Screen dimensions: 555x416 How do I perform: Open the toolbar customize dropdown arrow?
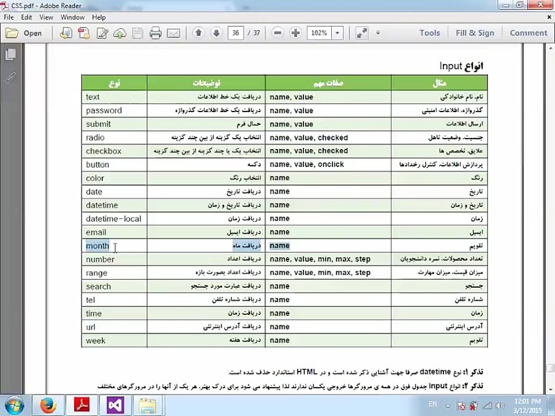pyautogui.click(x=377, y=33)
